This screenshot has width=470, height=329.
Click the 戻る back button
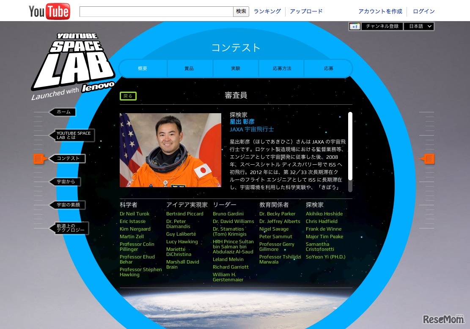(x=128, y=96)
